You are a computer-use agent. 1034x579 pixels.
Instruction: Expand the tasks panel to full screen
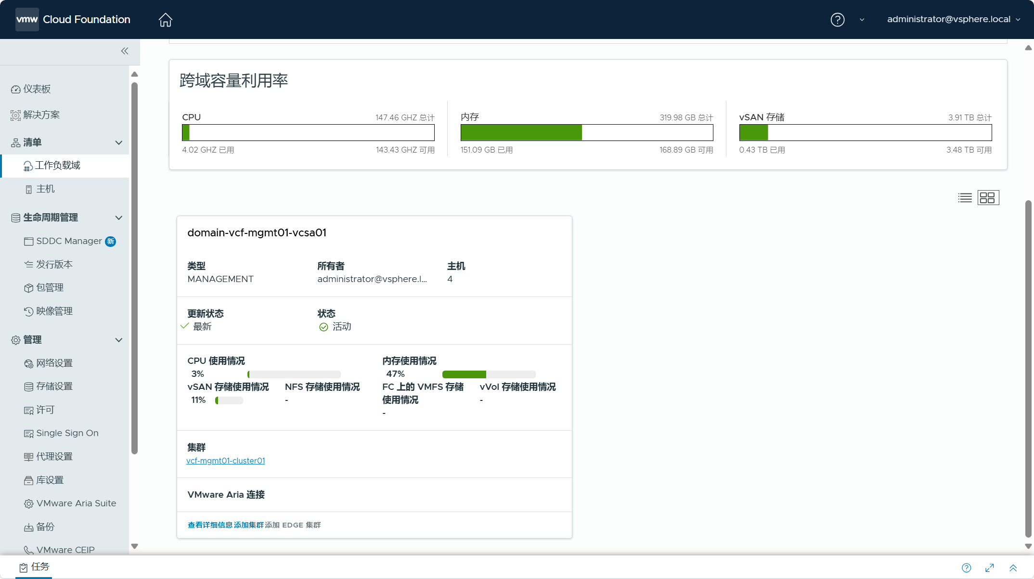pyautogui.click(x=990, y=568)
